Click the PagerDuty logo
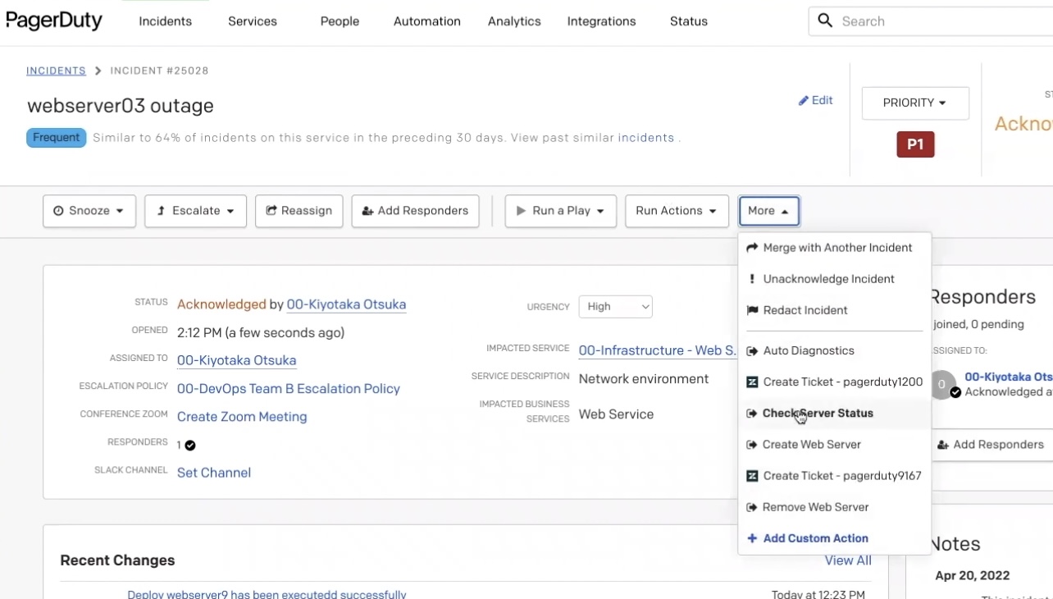 54,21
